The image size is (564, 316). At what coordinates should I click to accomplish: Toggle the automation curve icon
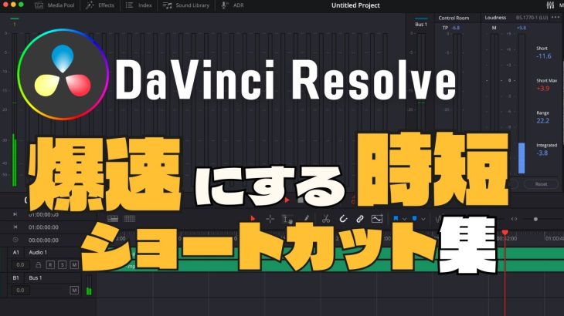pyautogui.click(x=377, y=218)
